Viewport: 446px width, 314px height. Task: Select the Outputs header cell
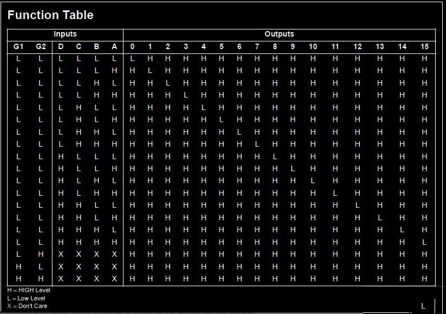click(x=279, y=34)
